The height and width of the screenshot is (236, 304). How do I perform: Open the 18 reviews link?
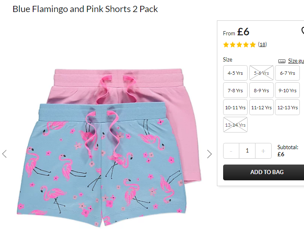[262, 44]
